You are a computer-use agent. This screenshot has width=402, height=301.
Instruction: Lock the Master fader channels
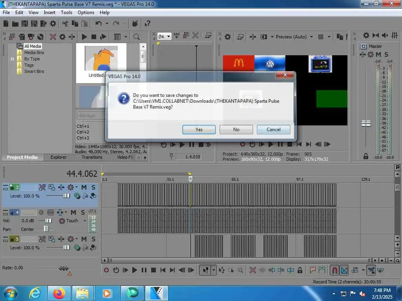(366, 156)
